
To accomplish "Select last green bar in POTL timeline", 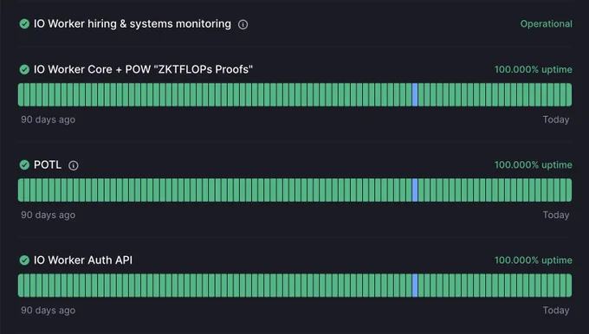I will [569, 189].
